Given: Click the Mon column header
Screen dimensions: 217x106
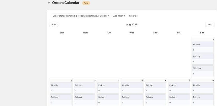Looking at the screenshot, I should pyautogui.click(x=85, y=33).
